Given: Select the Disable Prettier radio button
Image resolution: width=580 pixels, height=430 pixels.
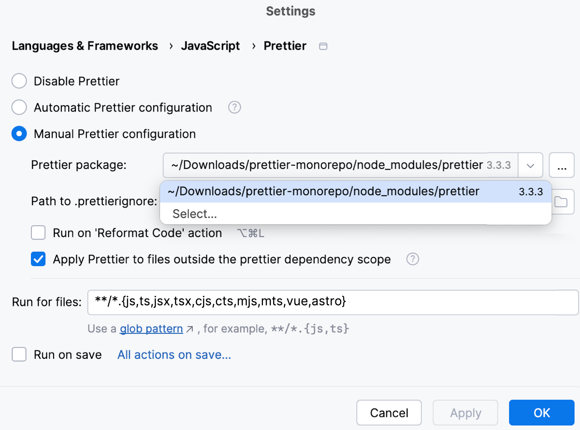Looking at the screenshot, I should pos(19,81).
